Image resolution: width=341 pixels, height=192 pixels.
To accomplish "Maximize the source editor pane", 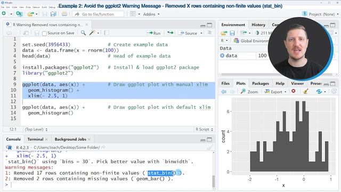I will [209, 25].
